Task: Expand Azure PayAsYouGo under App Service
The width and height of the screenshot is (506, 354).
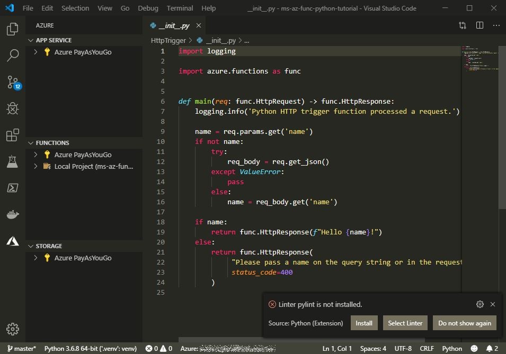Action: tap(36, 52)
